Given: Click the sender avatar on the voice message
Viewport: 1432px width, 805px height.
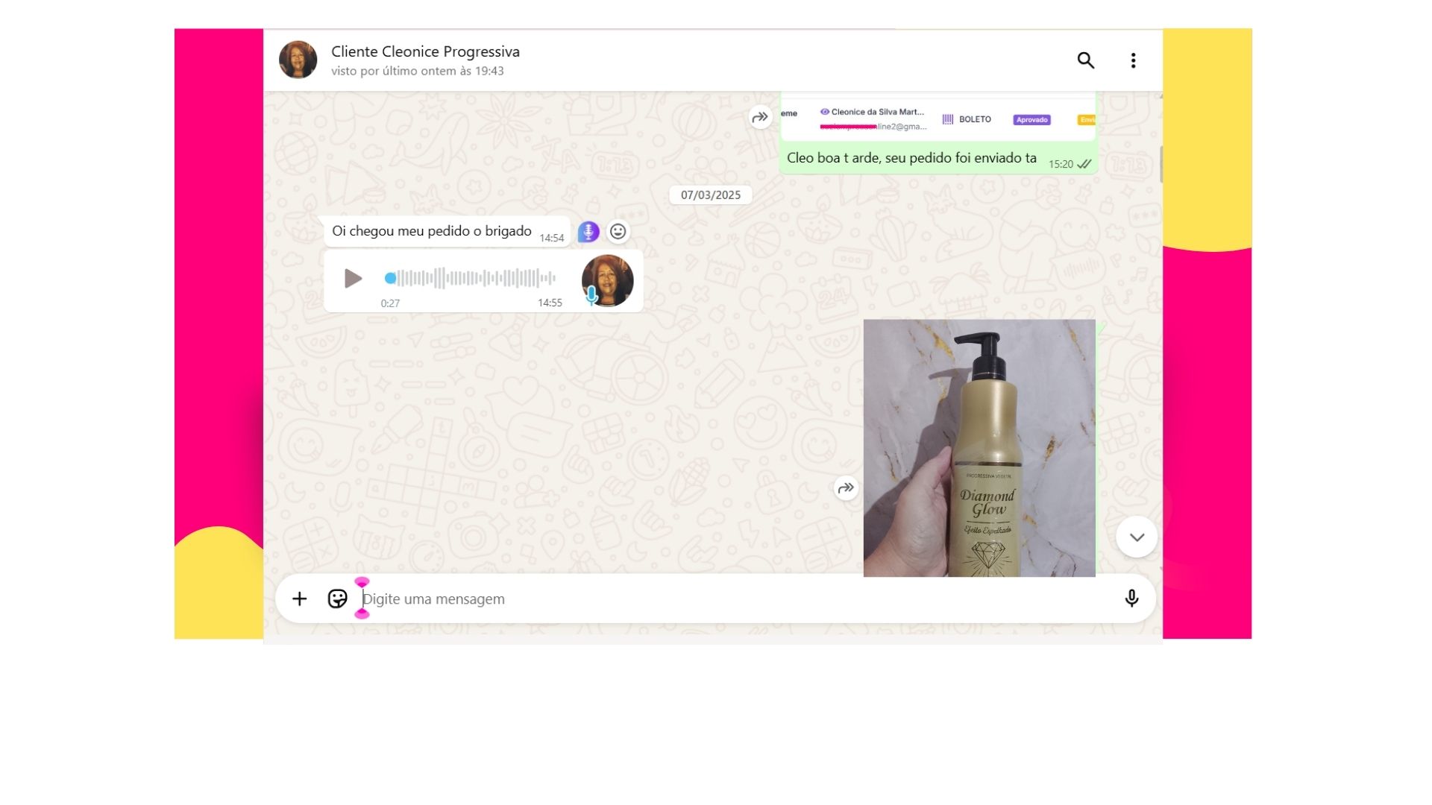Looking at the screenshot, I should click(607, 280).
